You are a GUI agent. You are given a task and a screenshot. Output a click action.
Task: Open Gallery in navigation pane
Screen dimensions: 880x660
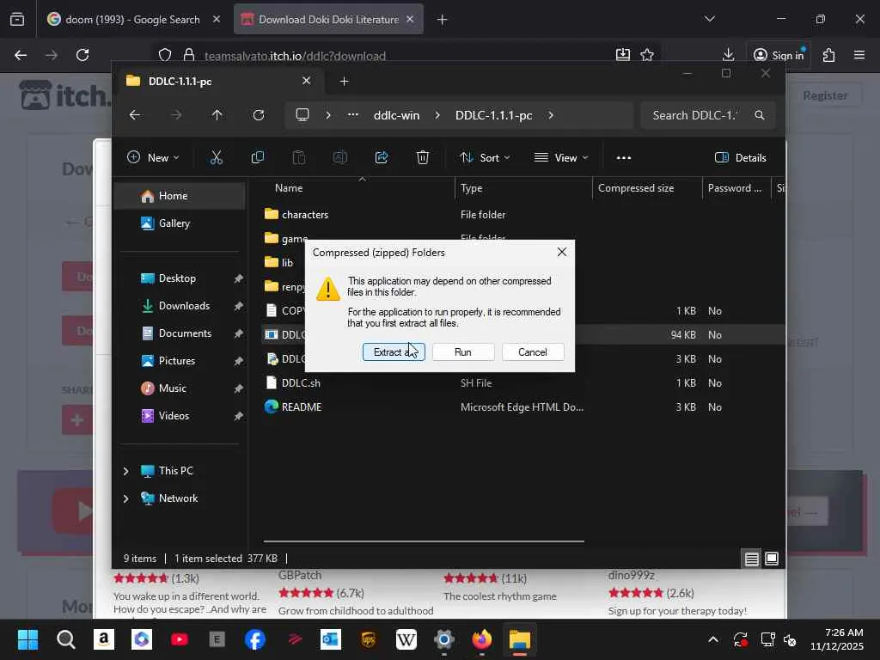coord(180,223)
